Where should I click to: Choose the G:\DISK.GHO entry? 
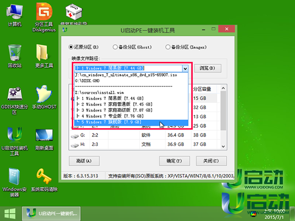pyautogui.click(x=131, y=81)
